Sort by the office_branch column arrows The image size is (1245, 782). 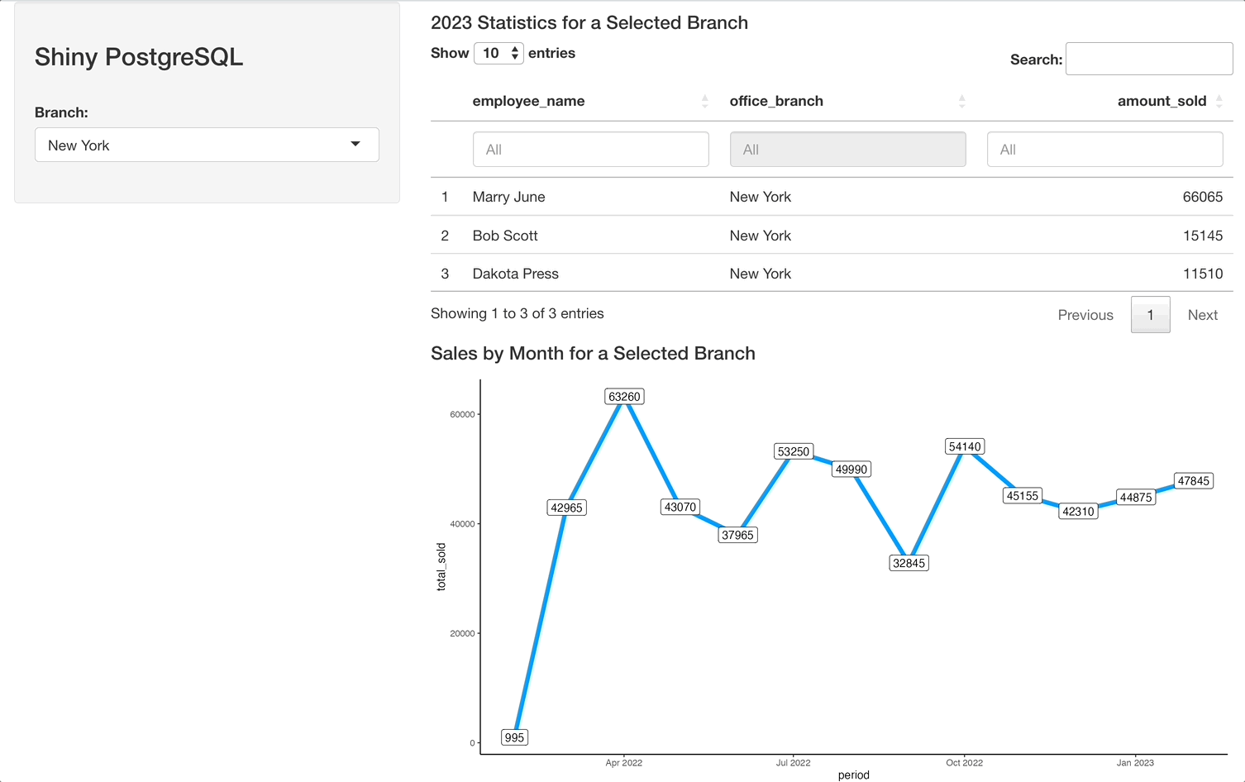click(x=961, y=101)
